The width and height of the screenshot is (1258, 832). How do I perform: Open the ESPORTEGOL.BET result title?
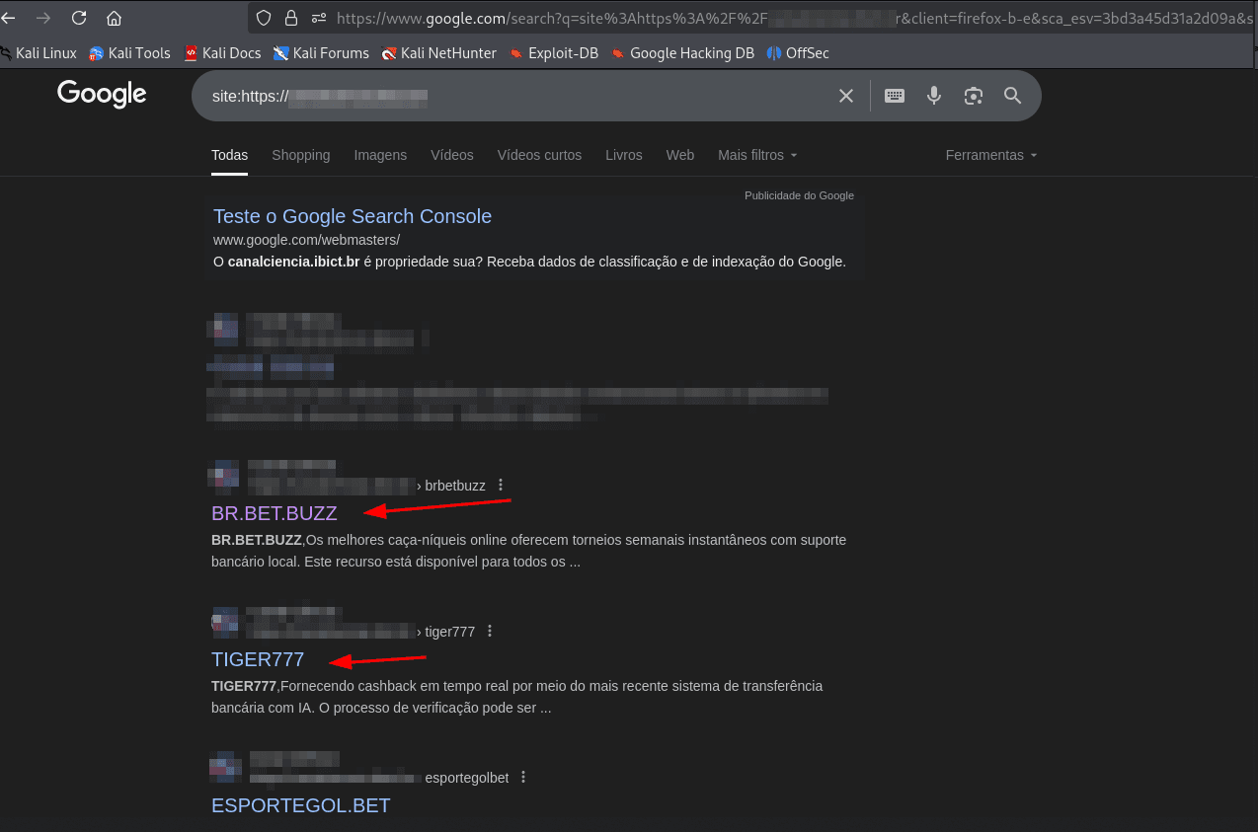pos(301,805)
